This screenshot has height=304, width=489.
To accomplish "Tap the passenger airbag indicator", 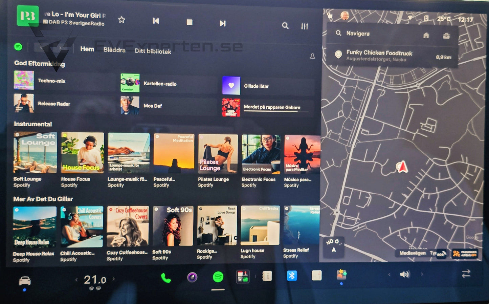I will click(465, 254).
